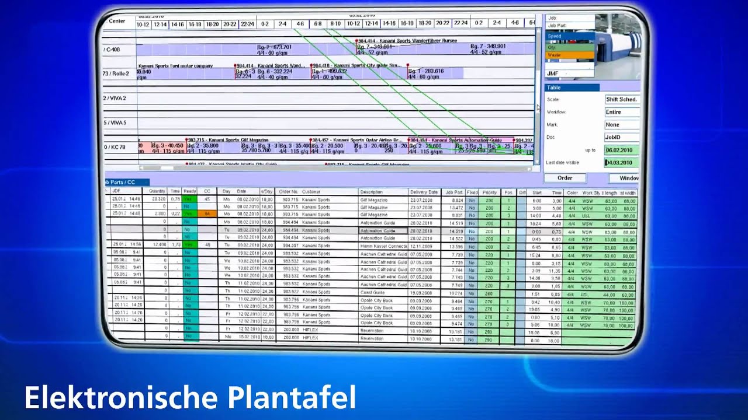Click the pink Automation Guide job on KC 78
The image size is (748, 420).
[461, 145]
